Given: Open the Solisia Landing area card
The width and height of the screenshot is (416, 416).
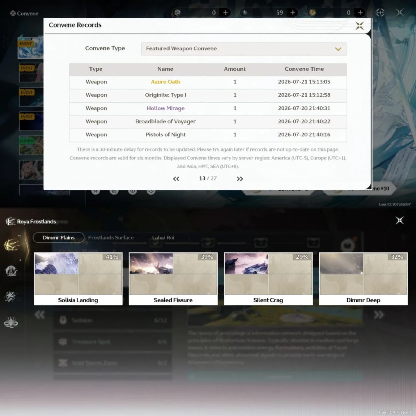Looking at the screenshot, I should point(78,278).
